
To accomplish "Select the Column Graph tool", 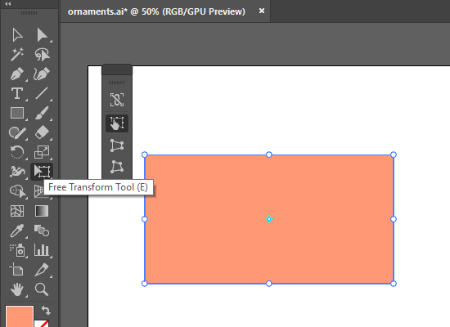I will pyautogui.click(x=42, y=250).
